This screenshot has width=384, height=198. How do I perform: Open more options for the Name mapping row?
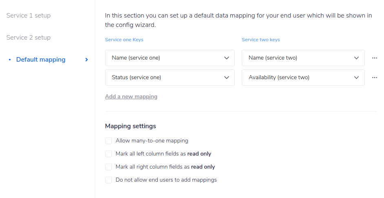374,58
